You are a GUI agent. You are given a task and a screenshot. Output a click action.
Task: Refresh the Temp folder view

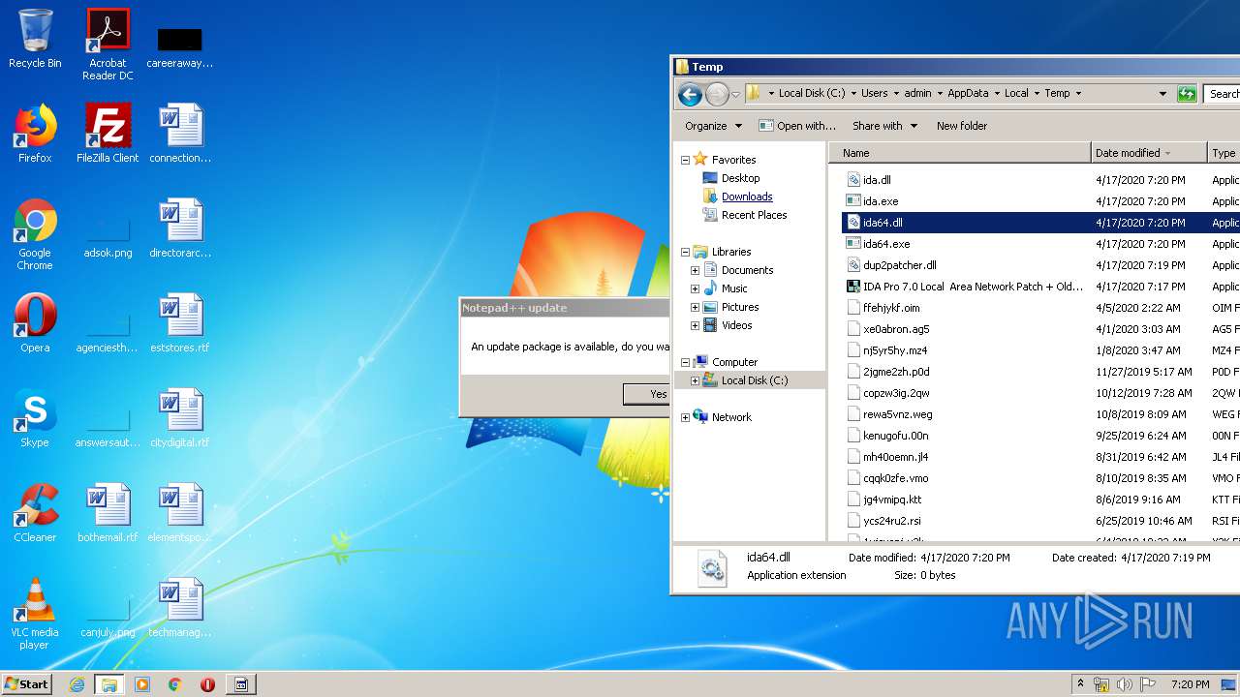coord(1187,94)
